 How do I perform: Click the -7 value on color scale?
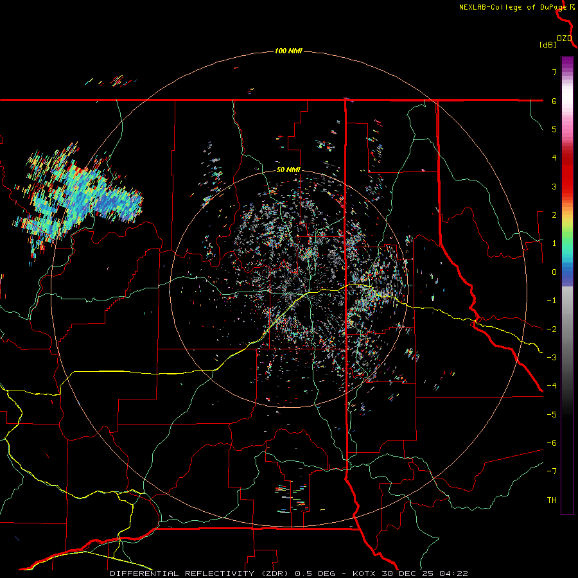pos(552,471)
